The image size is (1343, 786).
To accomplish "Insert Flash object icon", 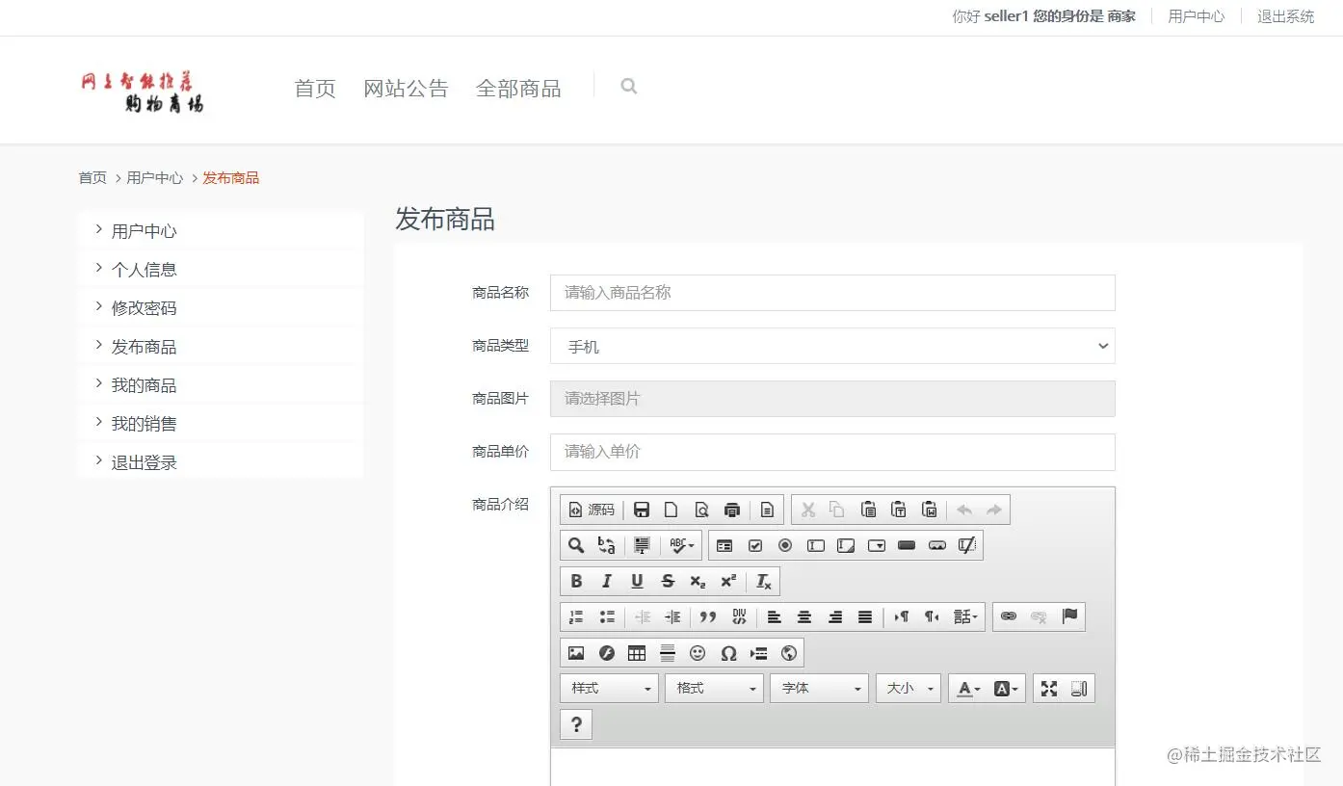I will pos(607,652).
